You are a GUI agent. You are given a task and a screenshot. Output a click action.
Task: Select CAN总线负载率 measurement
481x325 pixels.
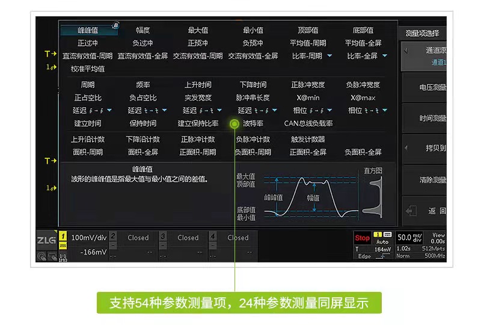pyautogui.click(x=308, y=123)
